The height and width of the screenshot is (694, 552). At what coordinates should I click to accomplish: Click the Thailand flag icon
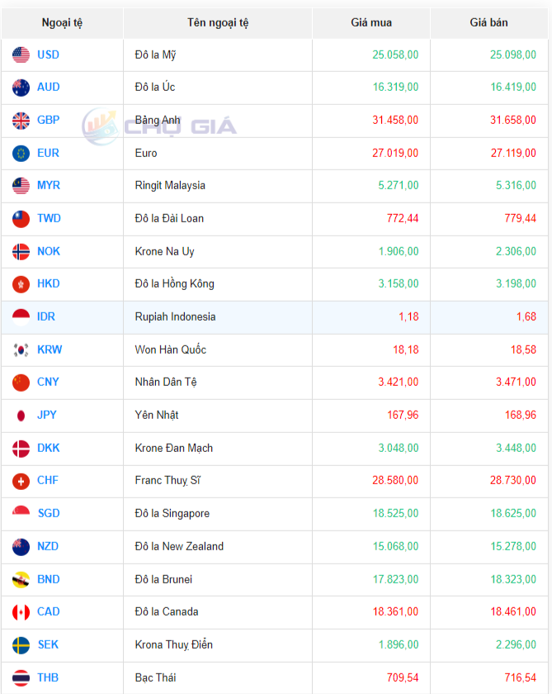point(21,677)
